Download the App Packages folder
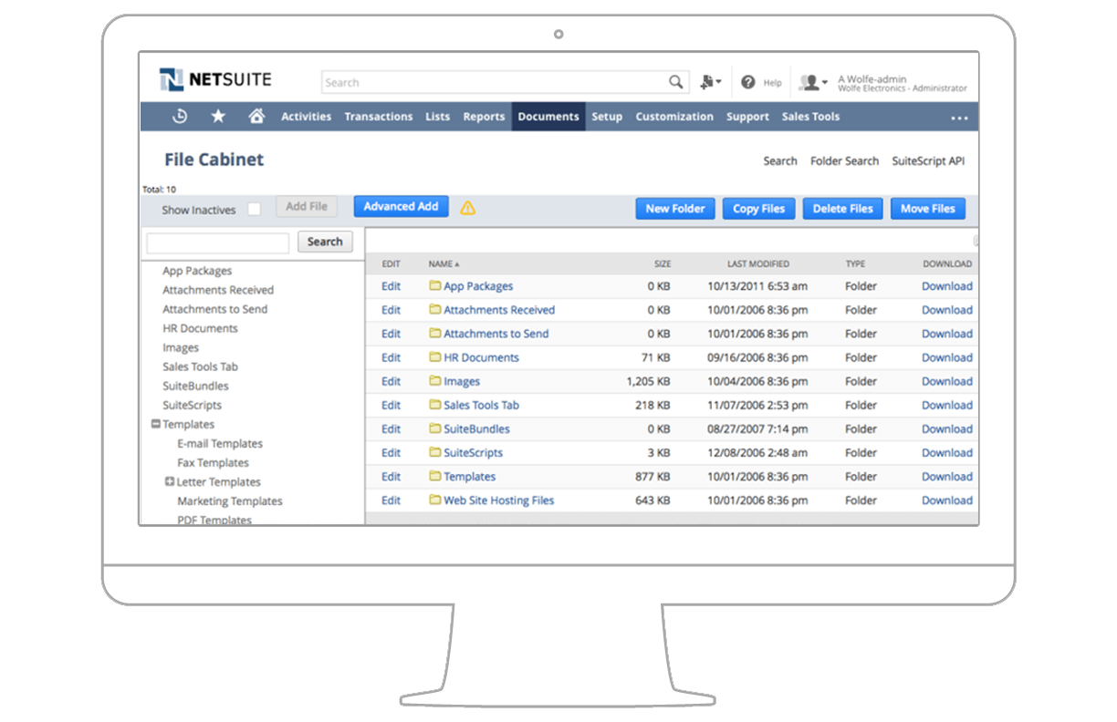The width and height of the screenshot is (1117, 722). [x=947, y=286]
